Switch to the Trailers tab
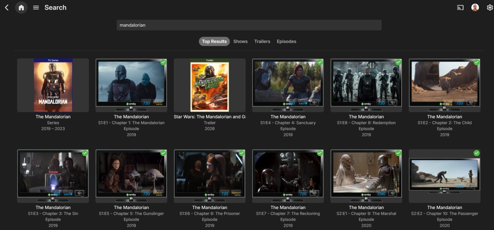Viewport: 494px width, 230px height. [262, 41]
